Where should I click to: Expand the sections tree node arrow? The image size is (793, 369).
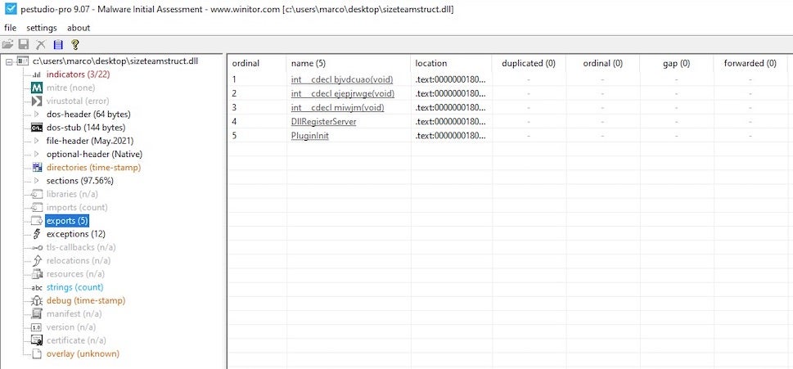(x=36, y=181)
